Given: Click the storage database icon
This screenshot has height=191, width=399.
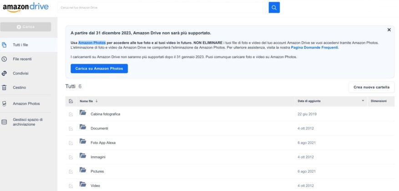Looking at the screenshot, I should tap(4, 122).
